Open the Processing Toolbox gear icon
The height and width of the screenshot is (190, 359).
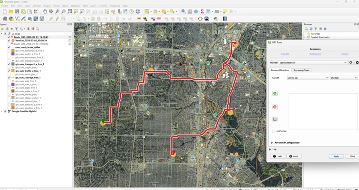pyautogui.click(x=196, y=11)
